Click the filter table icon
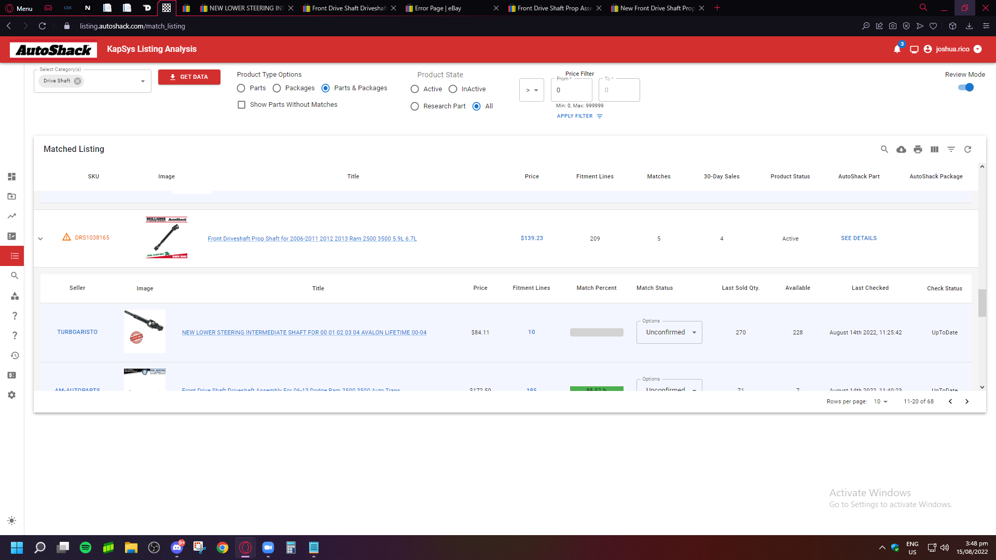 (951, 149)
